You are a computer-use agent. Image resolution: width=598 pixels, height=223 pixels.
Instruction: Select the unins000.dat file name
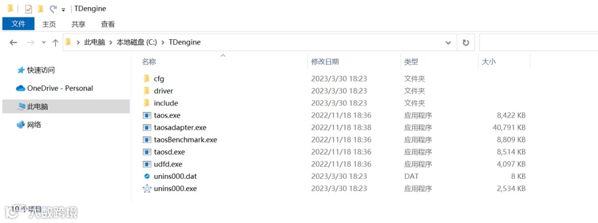[176, 176]
